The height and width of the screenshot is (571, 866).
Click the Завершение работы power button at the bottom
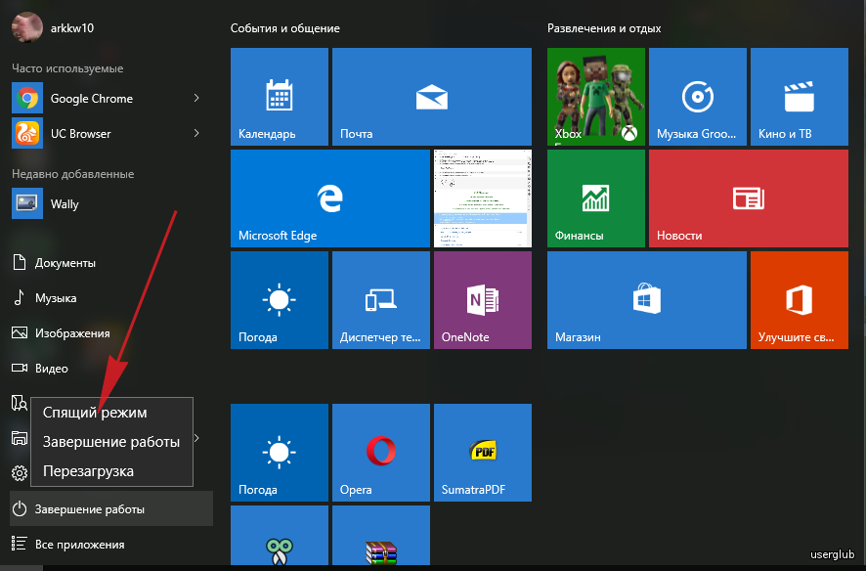pos(111,508)
